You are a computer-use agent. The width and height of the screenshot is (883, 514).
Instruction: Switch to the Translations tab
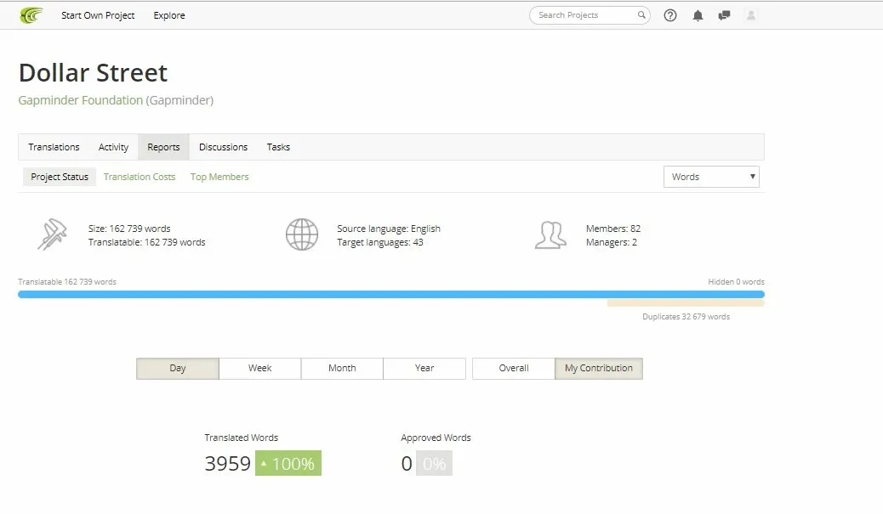point(54,147)
